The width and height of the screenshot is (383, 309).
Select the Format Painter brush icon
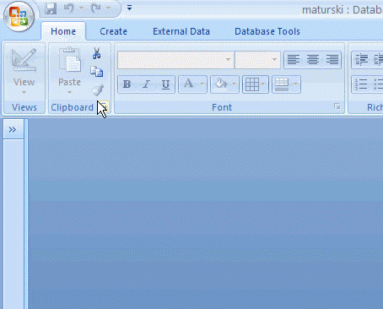coord(98,90)
